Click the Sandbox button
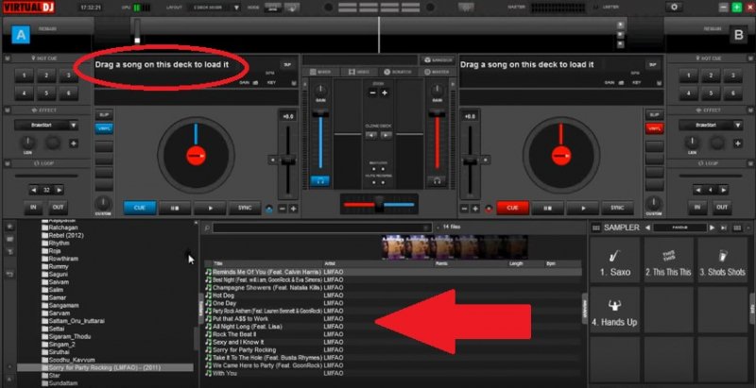 pyautogui.click(x=438, y=60)
